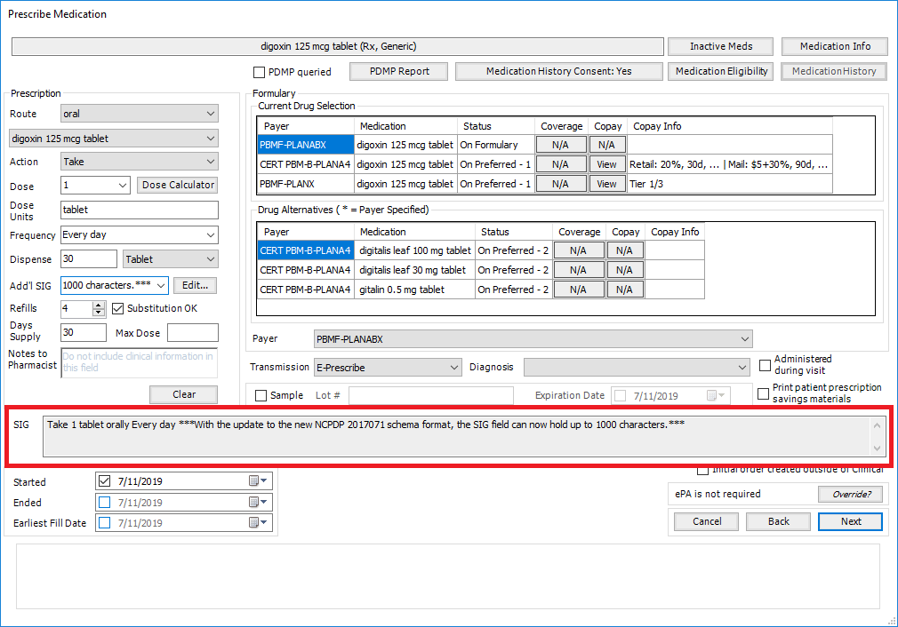Click the SIG box scroll-down arrow
This screenshot has width=898, height=627.
click(877, 448)
